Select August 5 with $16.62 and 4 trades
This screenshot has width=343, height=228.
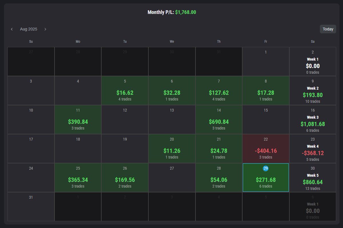(x=125, y=90)
